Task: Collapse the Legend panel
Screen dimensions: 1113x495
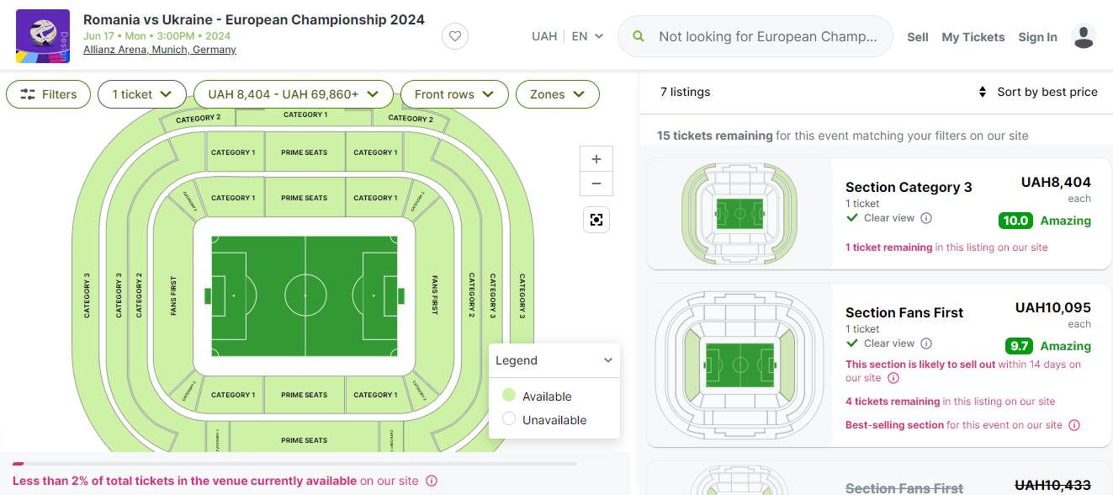Action: click(608, 360)
